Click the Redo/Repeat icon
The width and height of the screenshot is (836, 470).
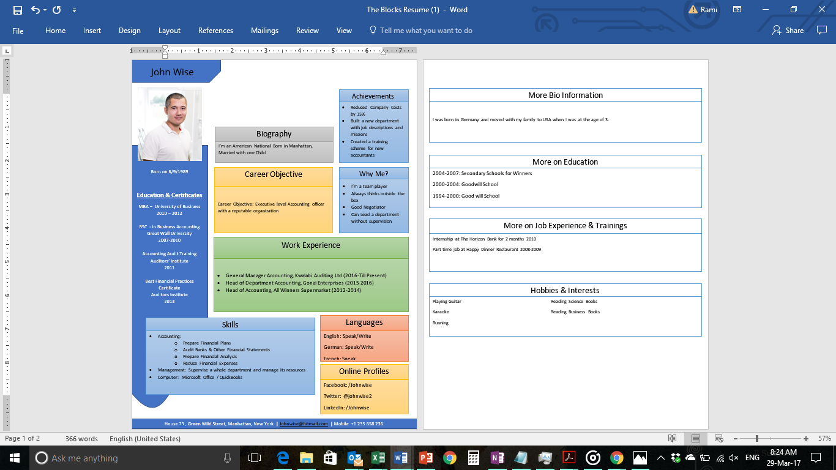click(56, 10)
